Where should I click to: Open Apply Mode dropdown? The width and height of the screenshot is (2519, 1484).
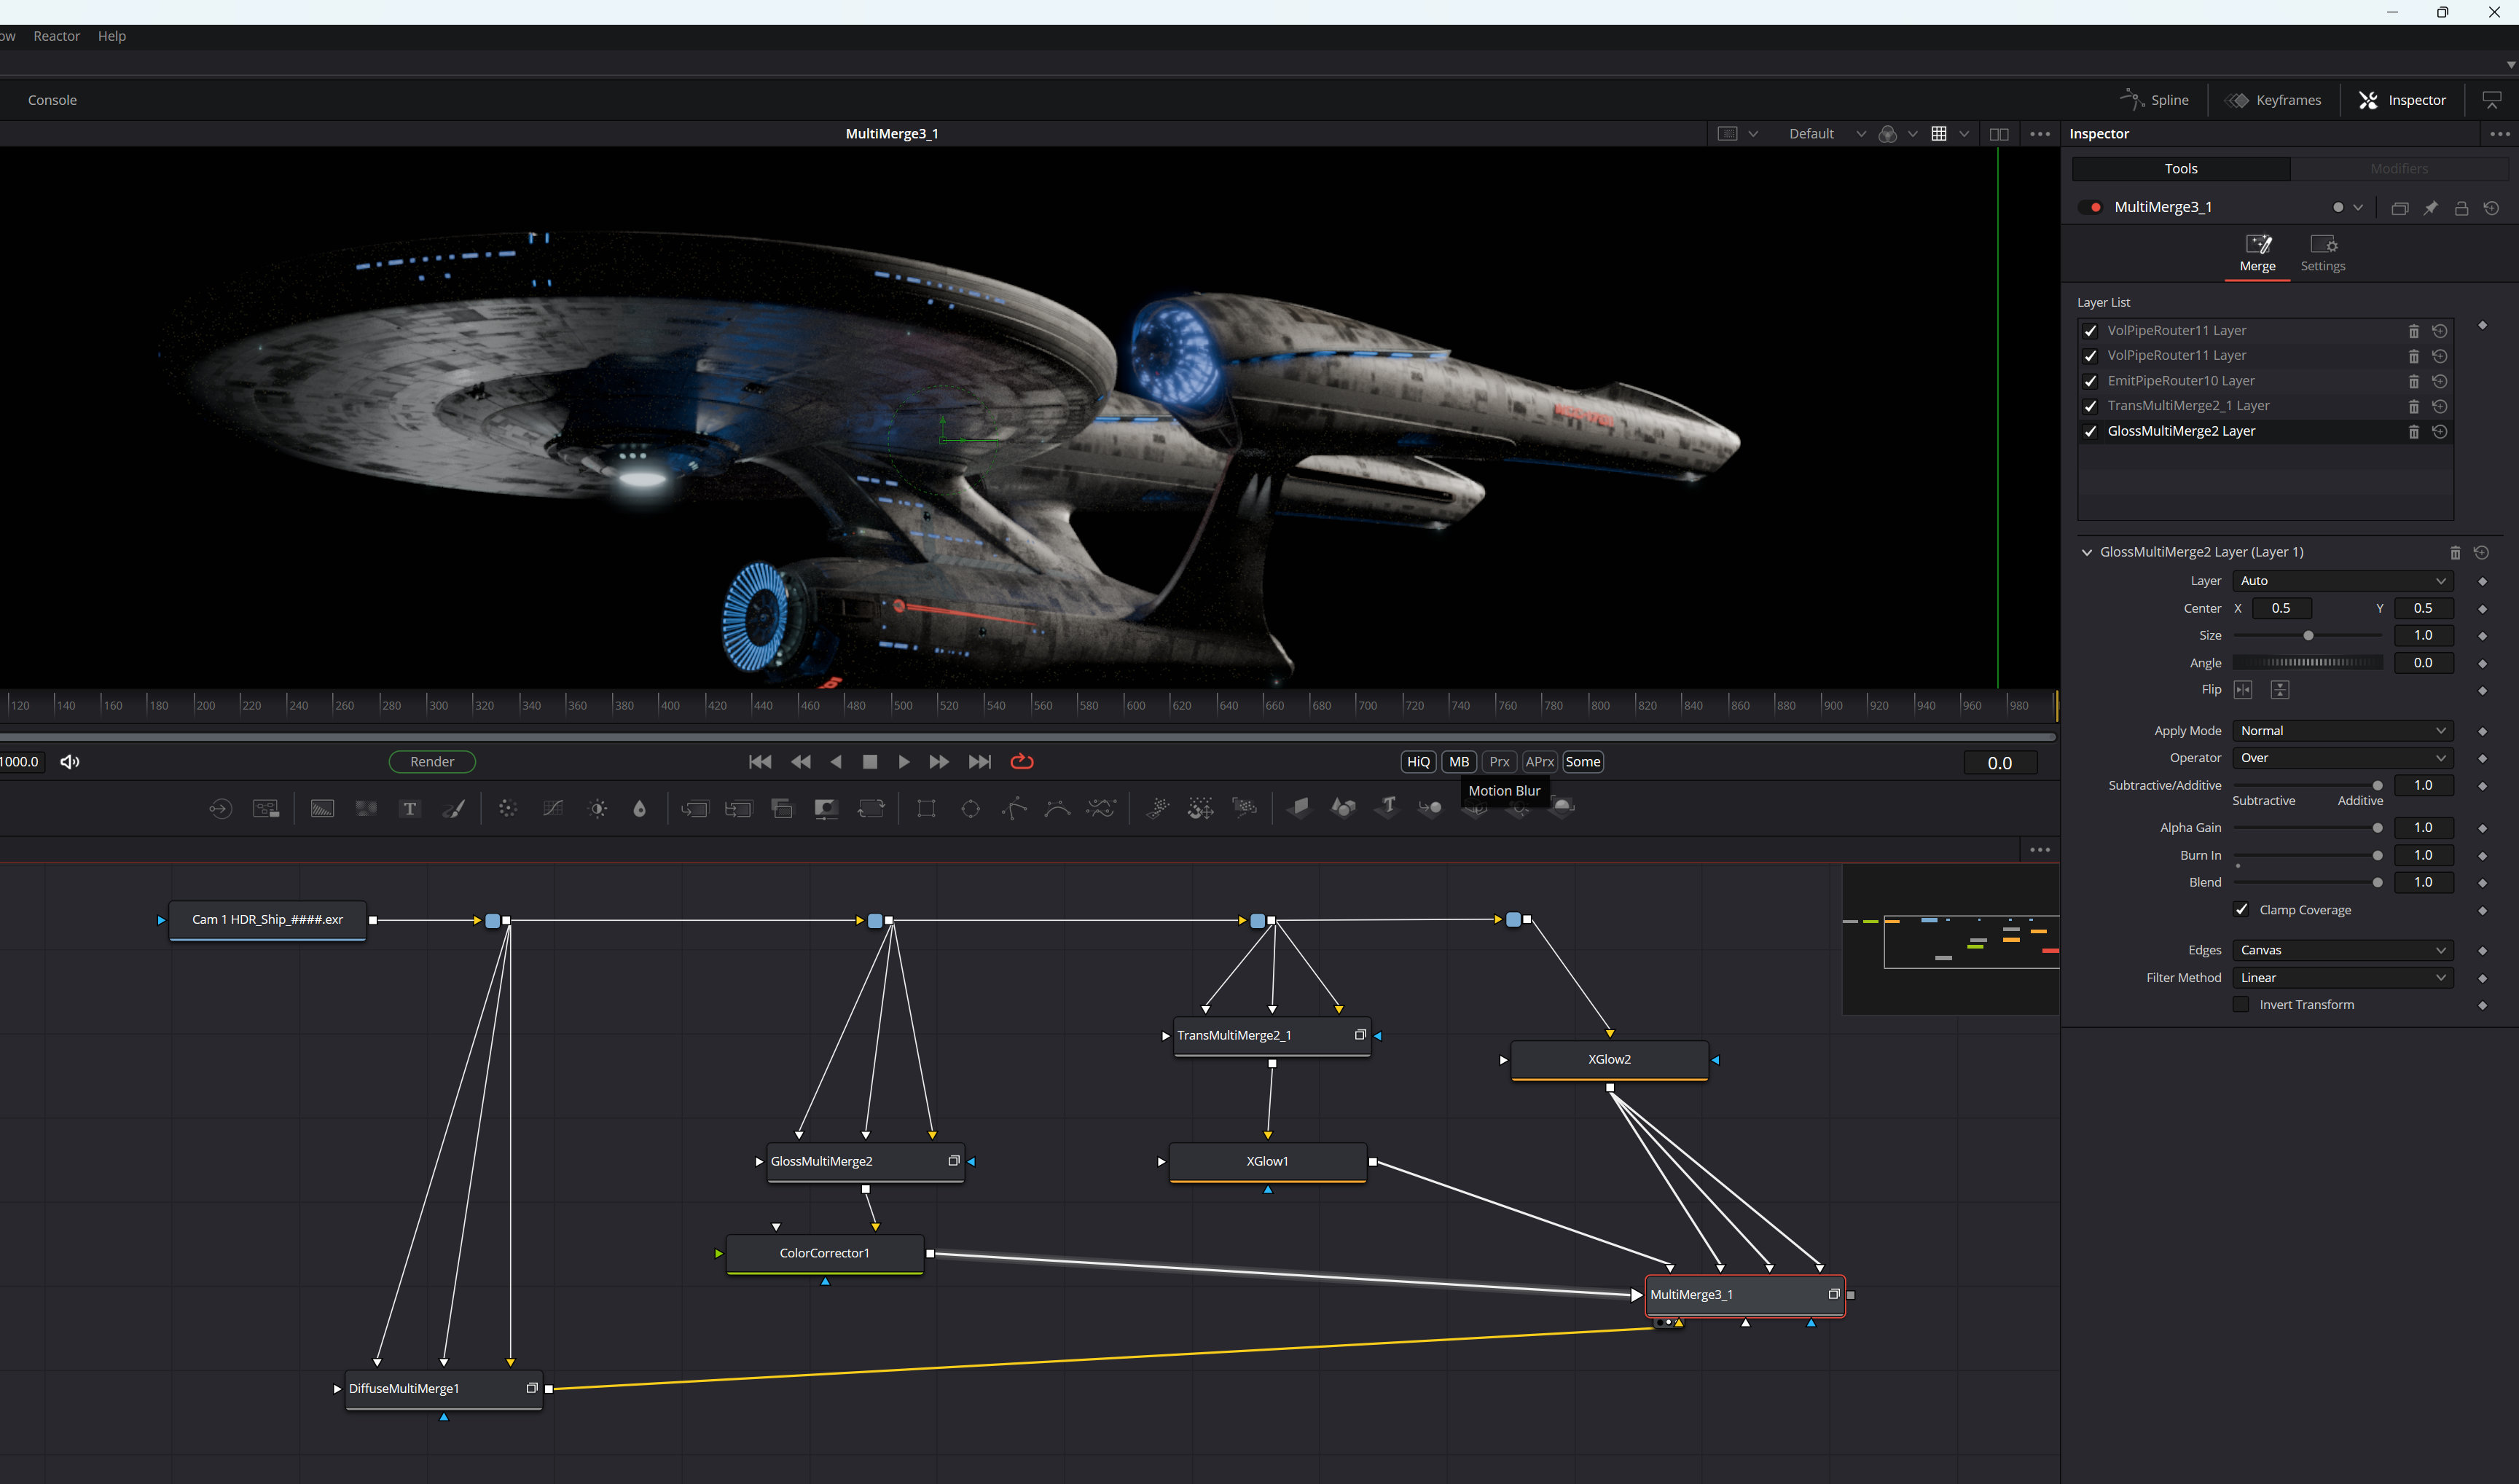coord(2342,731)
